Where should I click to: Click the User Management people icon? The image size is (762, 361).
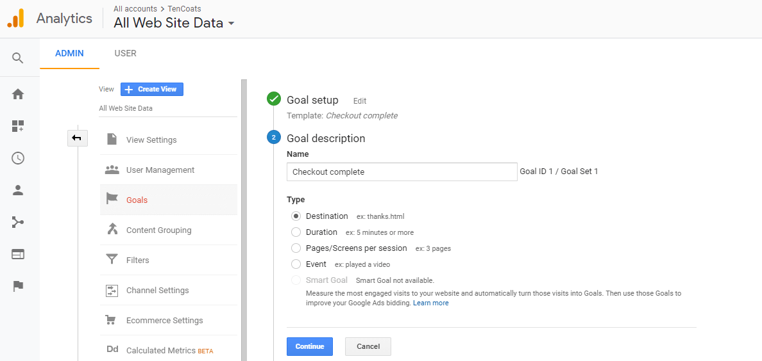point(112,170)
